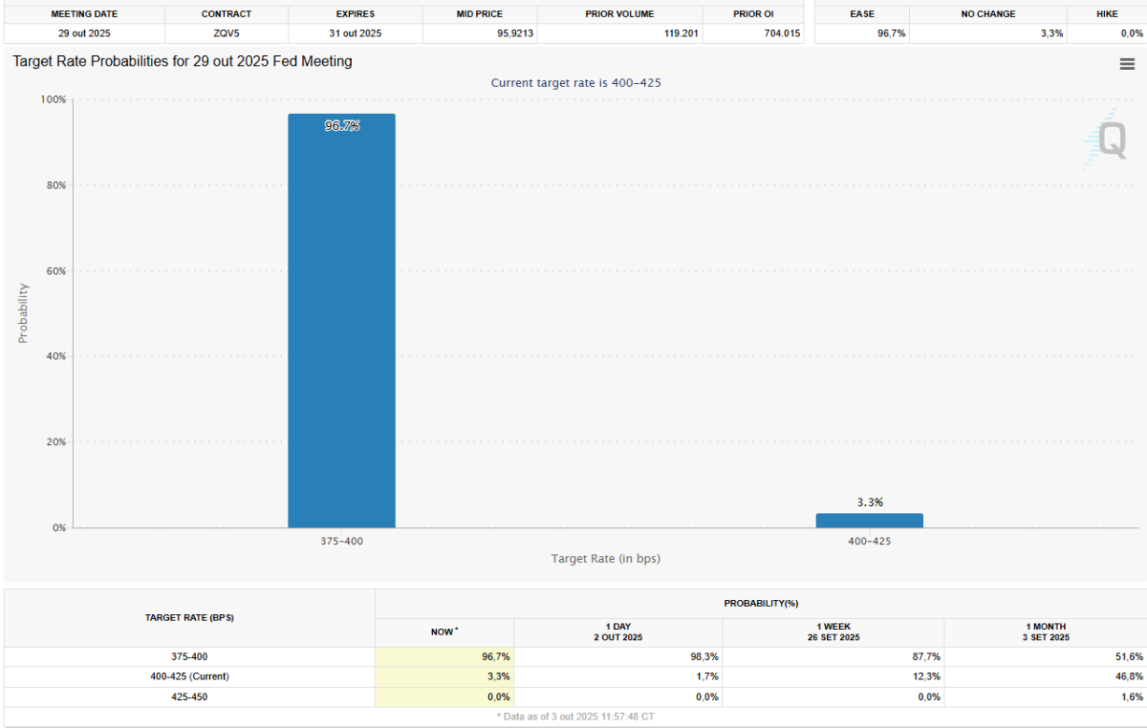Select the small 400-425 probability bar
Viewport: 1147px width, 728px height.
click(x=869, y=521)
